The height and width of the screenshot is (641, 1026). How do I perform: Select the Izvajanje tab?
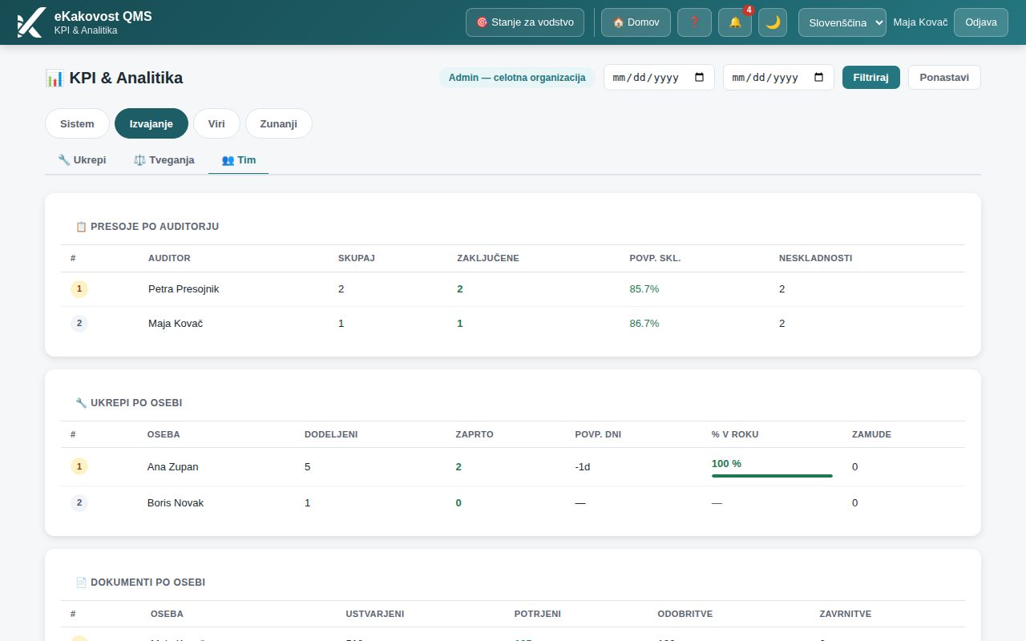pos(151,123)
